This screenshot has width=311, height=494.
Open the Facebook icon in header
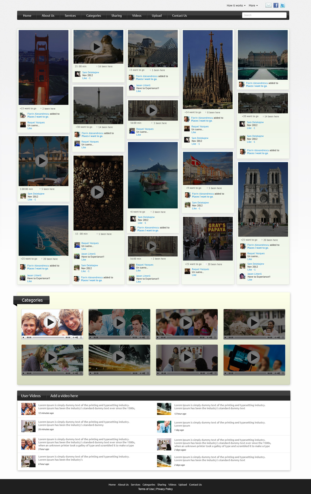276,5
